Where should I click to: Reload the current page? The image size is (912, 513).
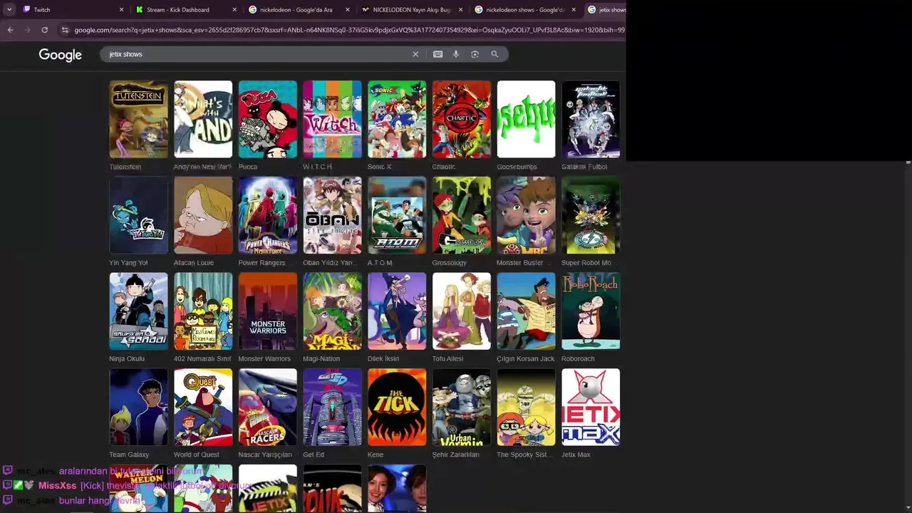(44, 30)
